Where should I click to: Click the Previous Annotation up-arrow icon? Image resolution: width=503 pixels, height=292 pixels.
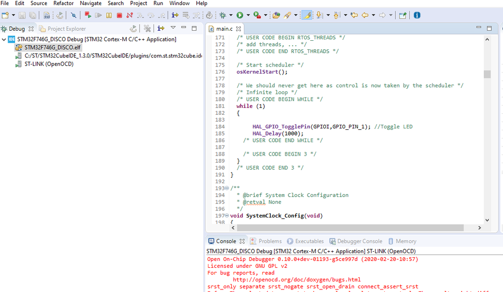pos(336,15)
